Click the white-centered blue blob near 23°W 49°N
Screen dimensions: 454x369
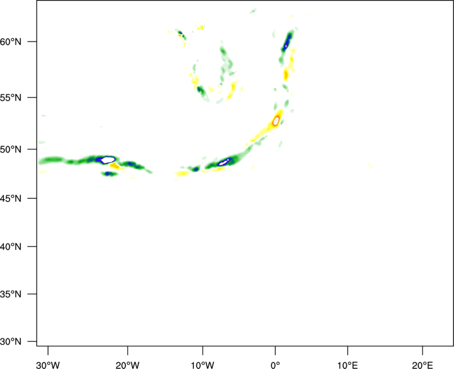tap(108, 160)
